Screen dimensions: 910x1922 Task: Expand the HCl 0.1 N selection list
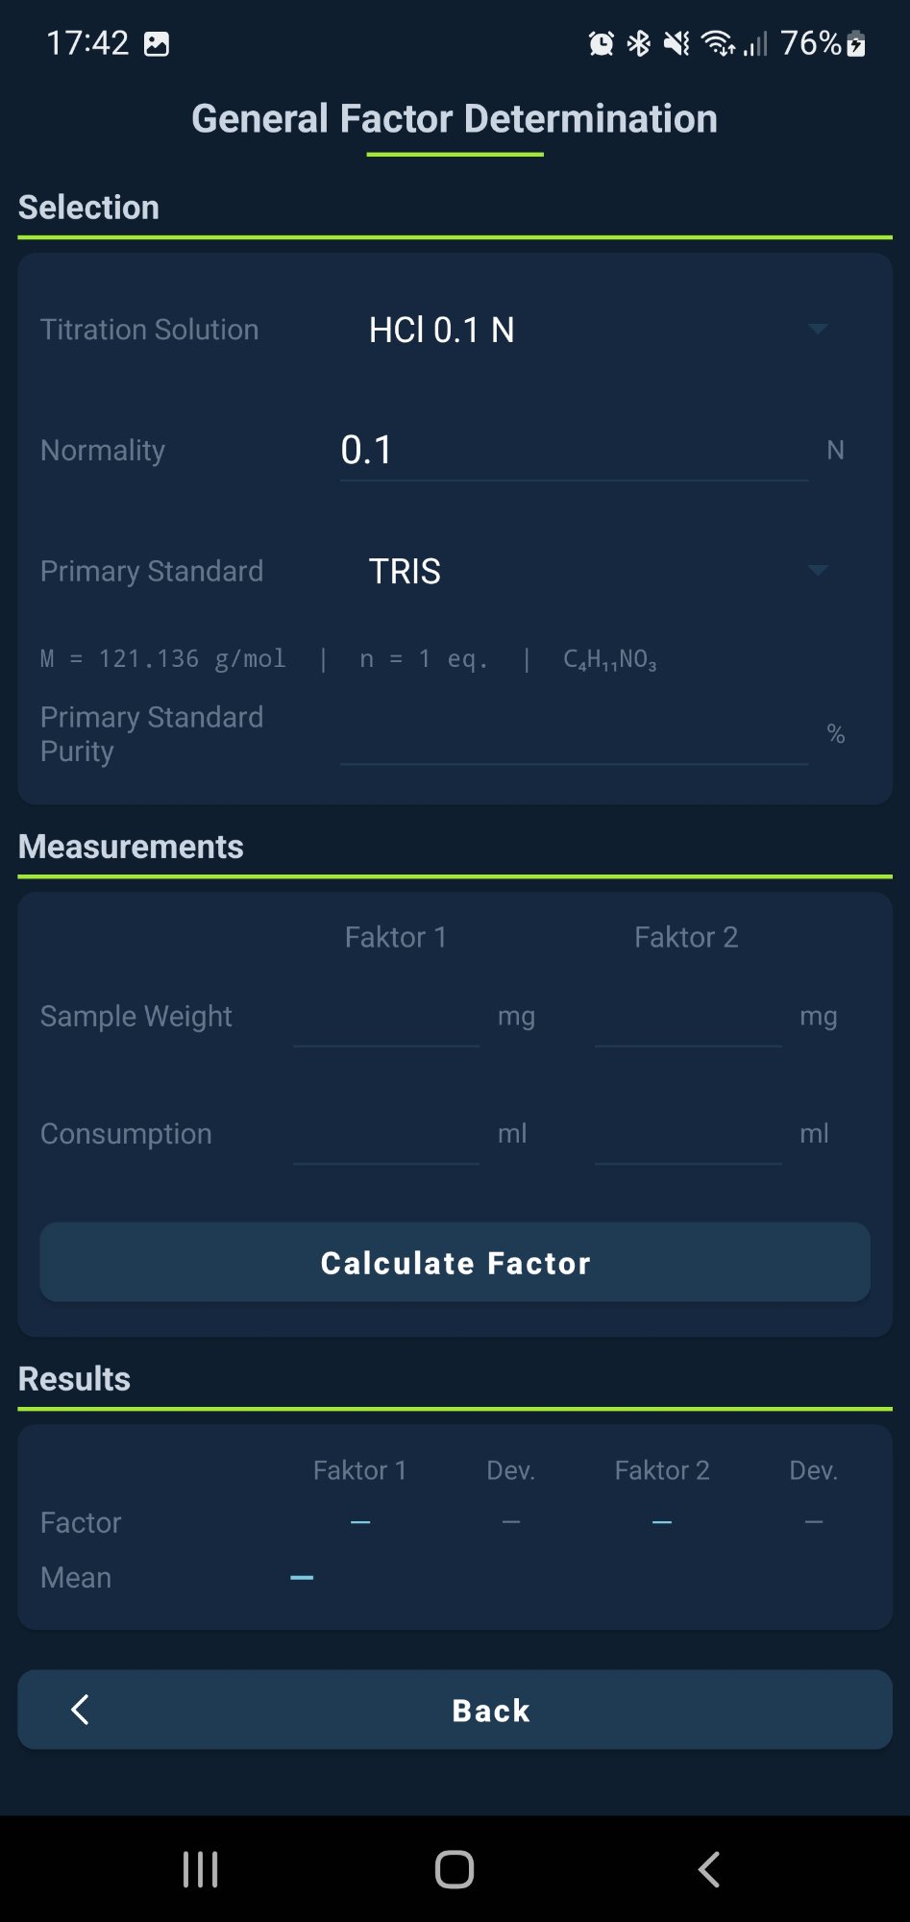click(818, 329)
